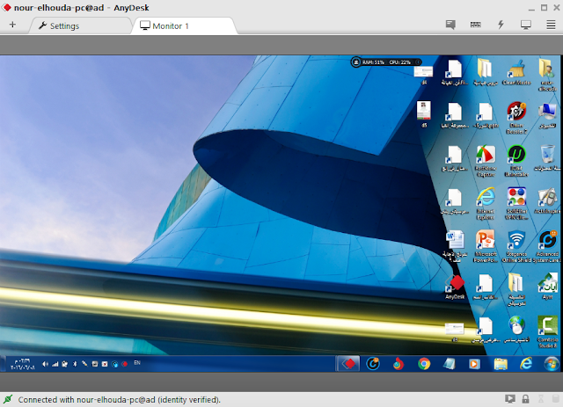Viewport: 563px width, 407px height.
Task: Click the remote screen status icon in status bar
Action: 510,399
